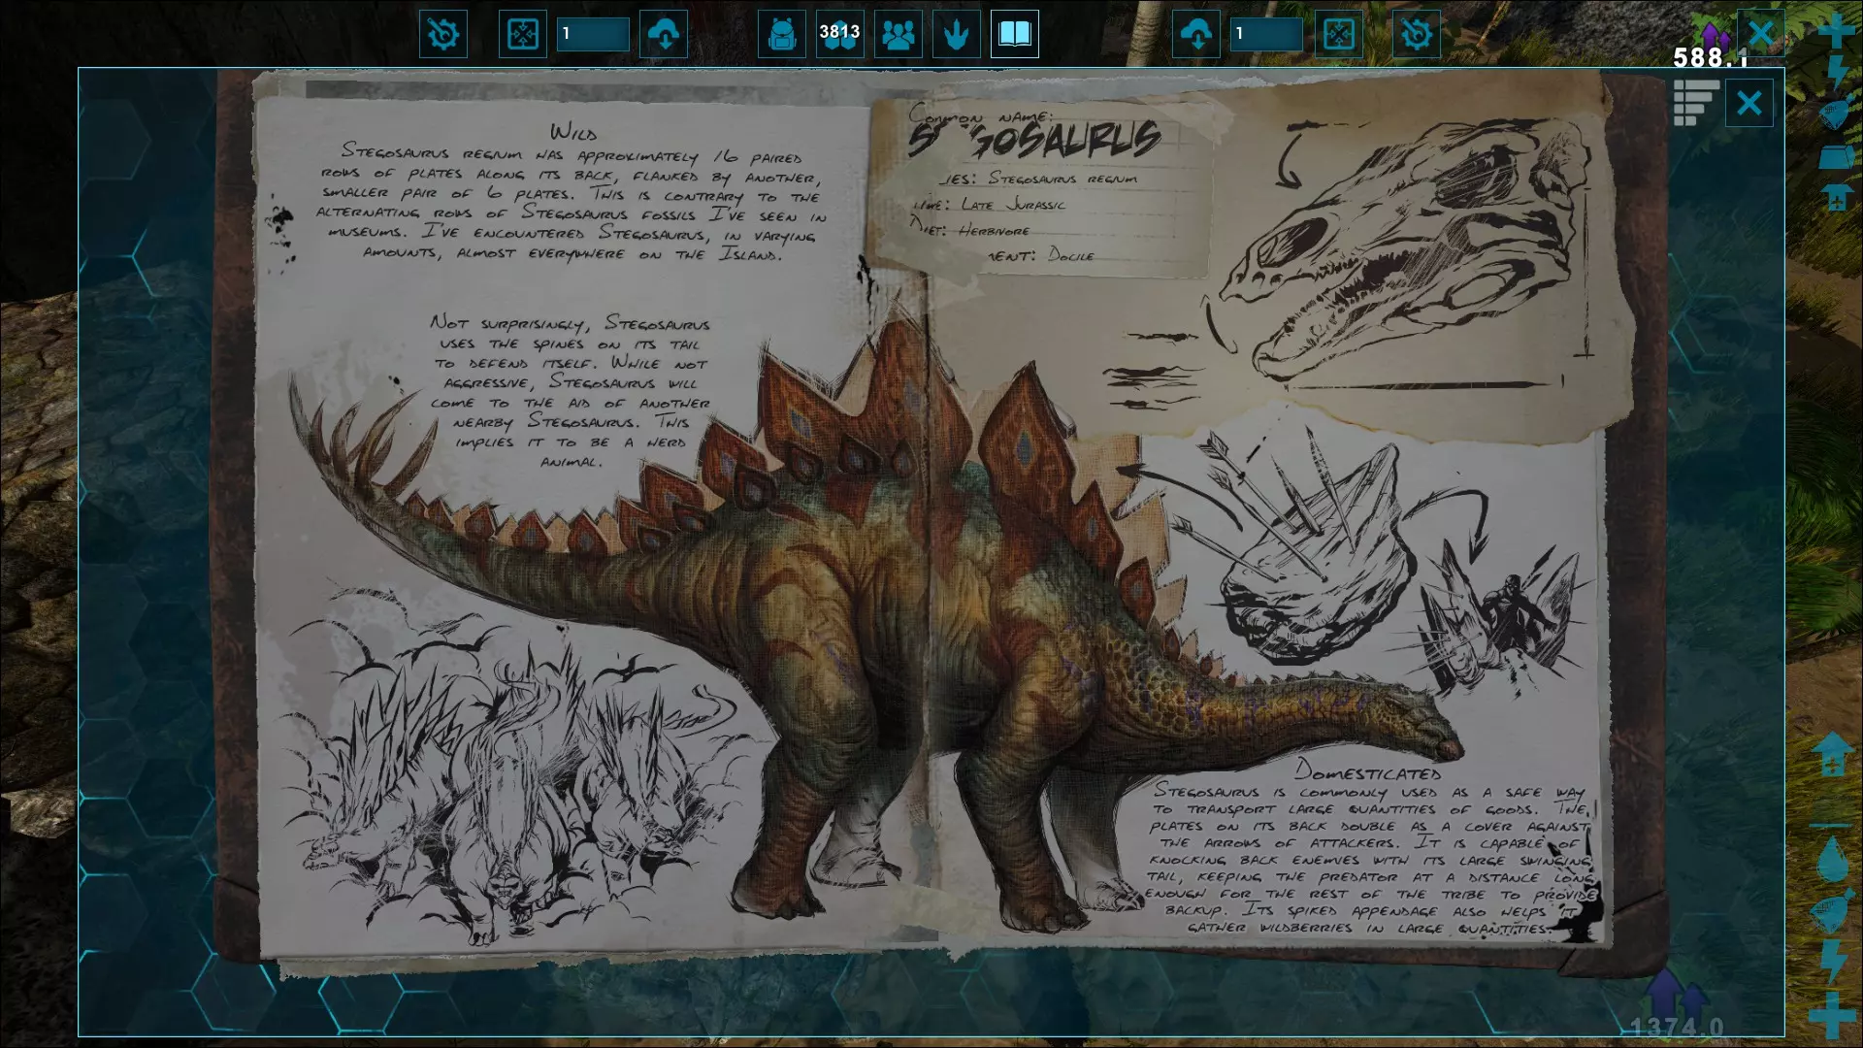
Task: Click the water drop hydration icon
Action: pos(1832,860)
